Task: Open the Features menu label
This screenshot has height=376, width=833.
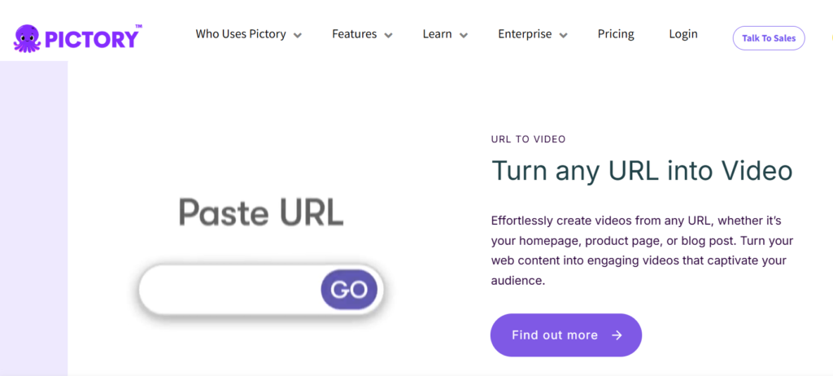Action: point(355,34)
